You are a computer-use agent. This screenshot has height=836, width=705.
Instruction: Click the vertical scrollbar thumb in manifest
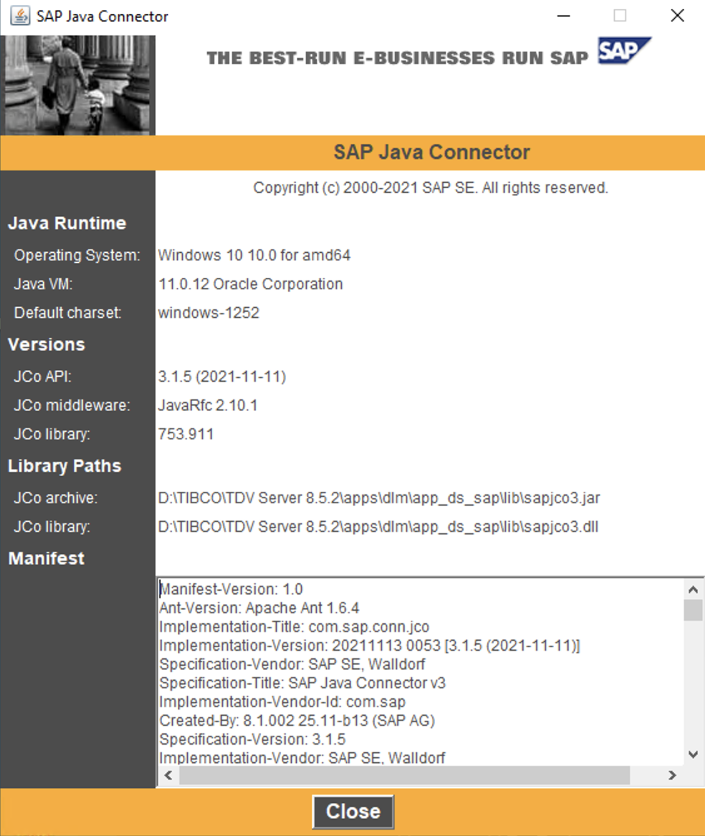tap(693, 610)
